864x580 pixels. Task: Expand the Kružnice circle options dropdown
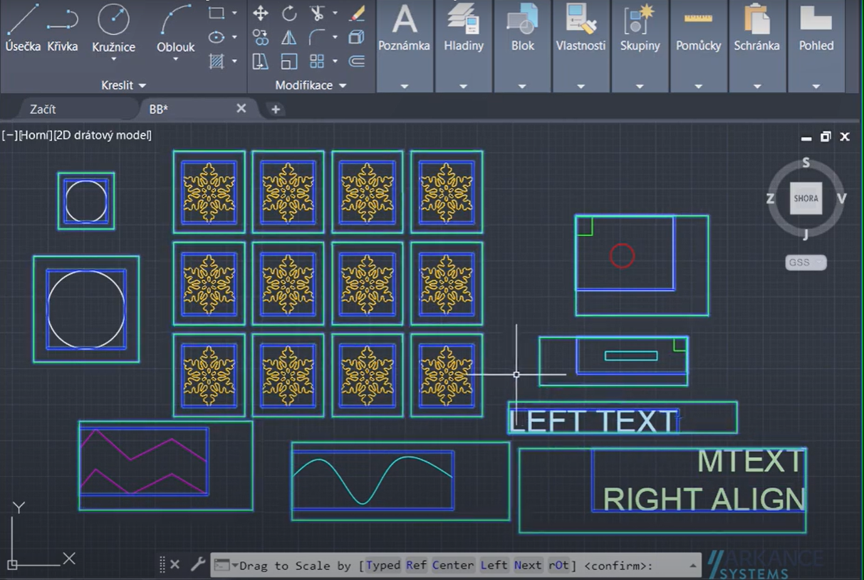[113, 59]
